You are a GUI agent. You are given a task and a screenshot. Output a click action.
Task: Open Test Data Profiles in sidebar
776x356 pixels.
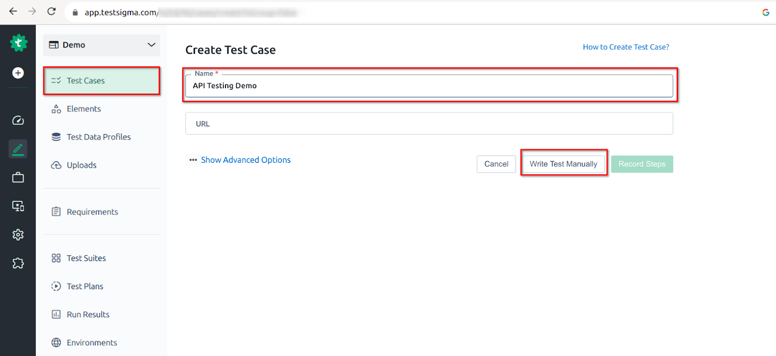[x=101, y=137]
